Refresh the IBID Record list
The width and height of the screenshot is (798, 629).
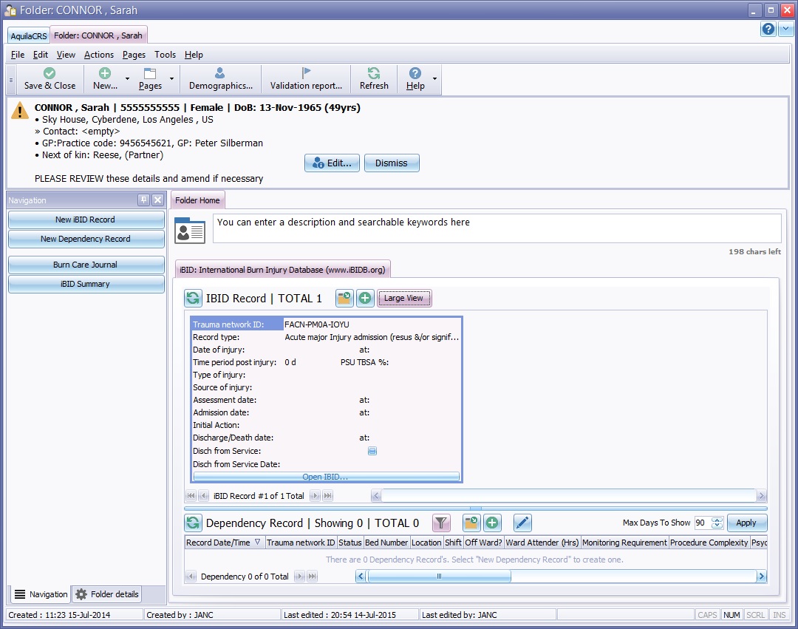pos(193,299)
